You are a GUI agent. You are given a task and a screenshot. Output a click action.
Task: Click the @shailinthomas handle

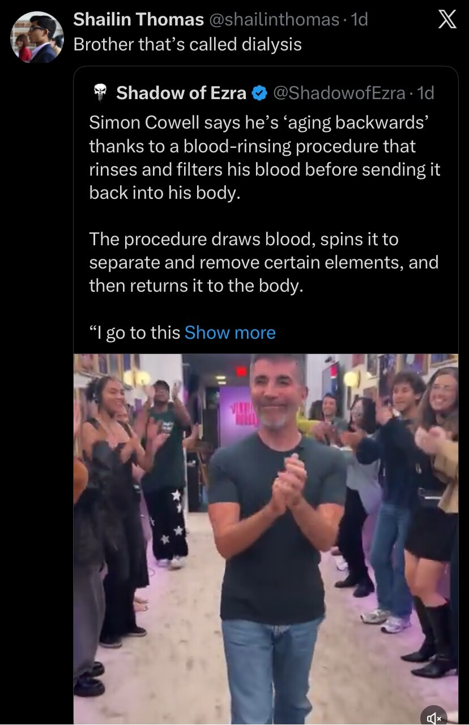tap(273, 20)
